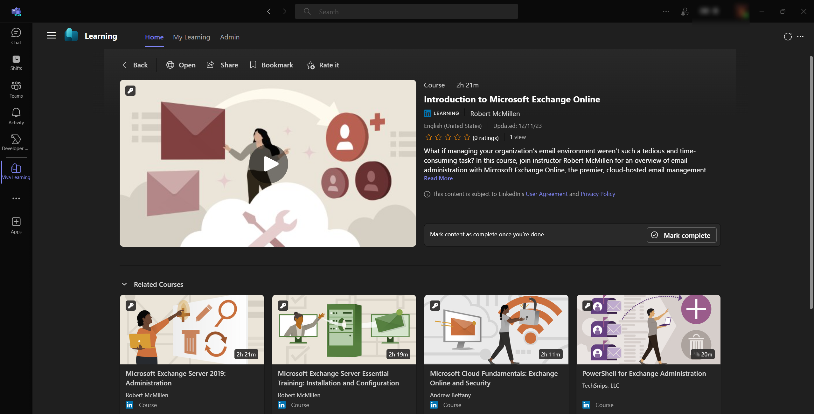Switch to the My Learning tab
This screenshot has width=814, height=414.
tap(191, 37)
